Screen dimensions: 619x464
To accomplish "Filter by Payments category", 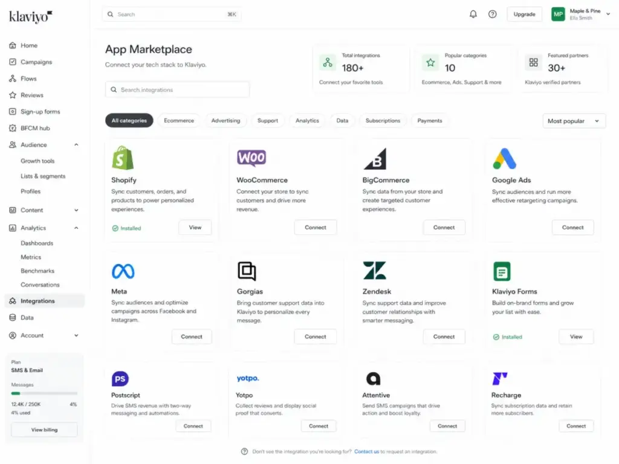I will [430, 121].
